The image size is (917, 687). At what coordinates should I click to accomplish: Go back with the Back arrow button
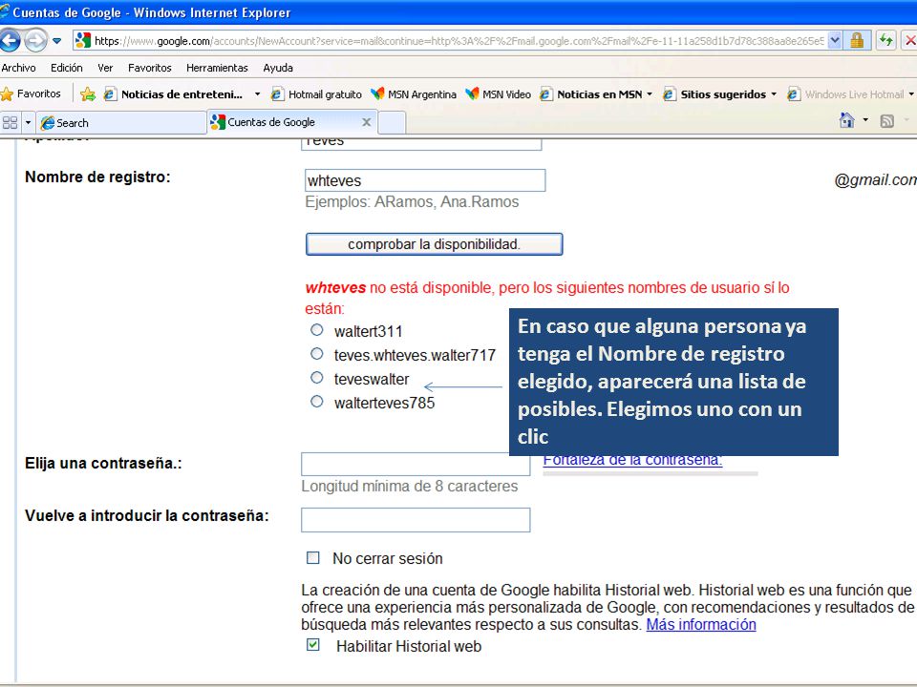[x=10, y=40]
